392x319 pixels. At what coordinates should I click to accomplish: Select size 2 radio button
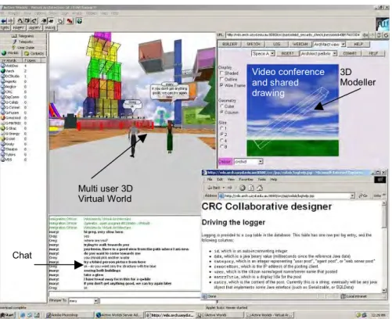(x=221, y=134)
